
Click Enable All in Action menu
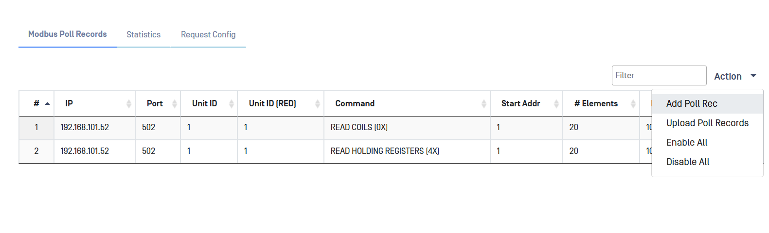pos(687,142)
